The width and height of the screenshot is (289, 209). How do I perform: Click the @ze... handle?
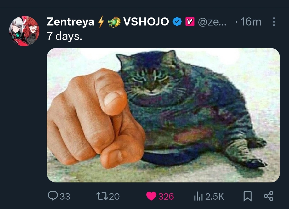coord(212,22)
